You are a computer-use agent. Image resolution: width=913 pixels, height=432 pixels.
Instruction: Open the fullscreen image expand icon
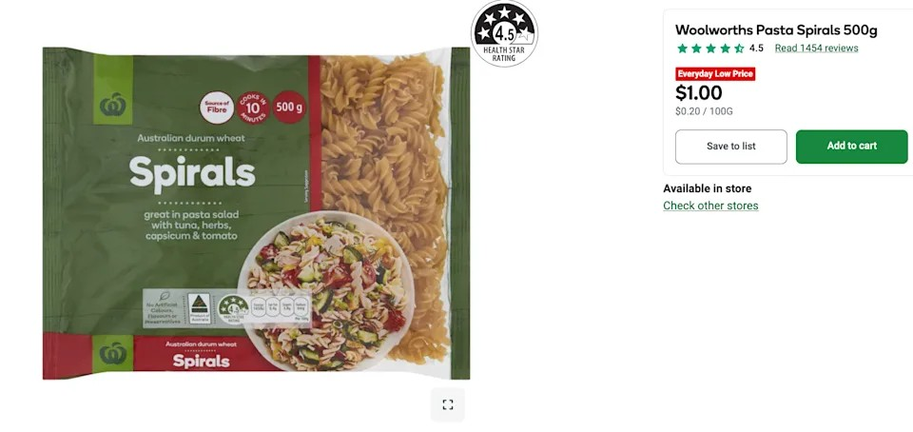tap(447, 404)
